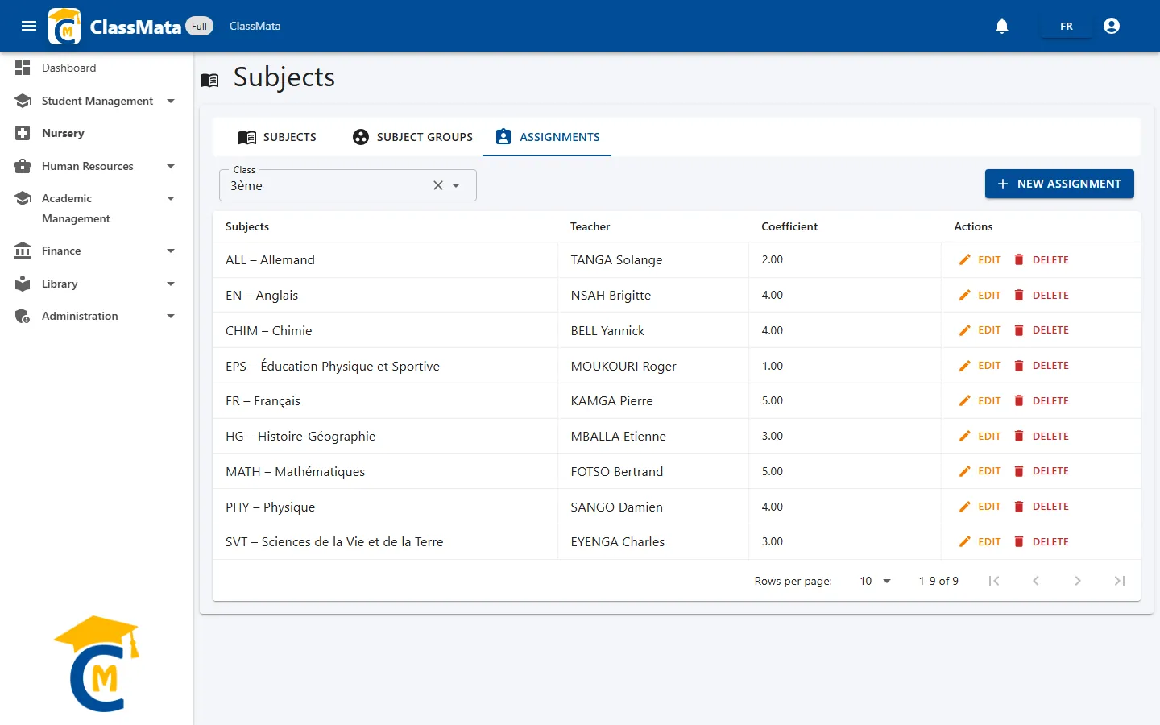The image size is (1160, 725).
Task: Open the Class dropdown arrow
Action: 457,185
